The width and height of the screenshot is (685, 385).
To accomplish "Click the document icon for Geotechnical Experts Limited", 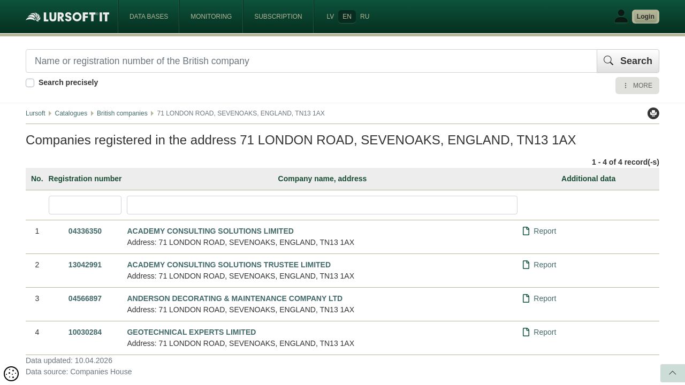I will [x=526, y=332].
